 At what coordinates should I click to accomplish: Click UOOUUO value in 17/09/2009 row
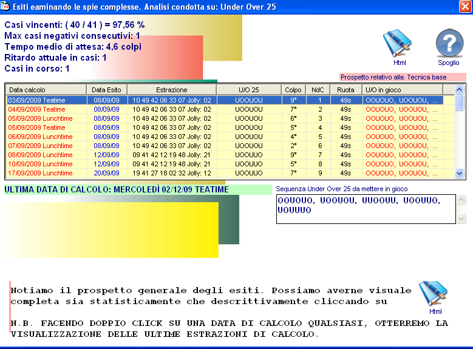pyautogui.click(x=249, y=173)
